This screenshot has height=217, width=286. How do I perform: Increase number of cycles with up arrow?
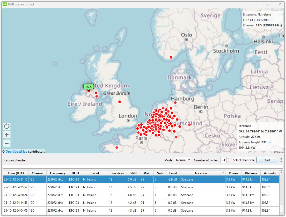[228, 159]
